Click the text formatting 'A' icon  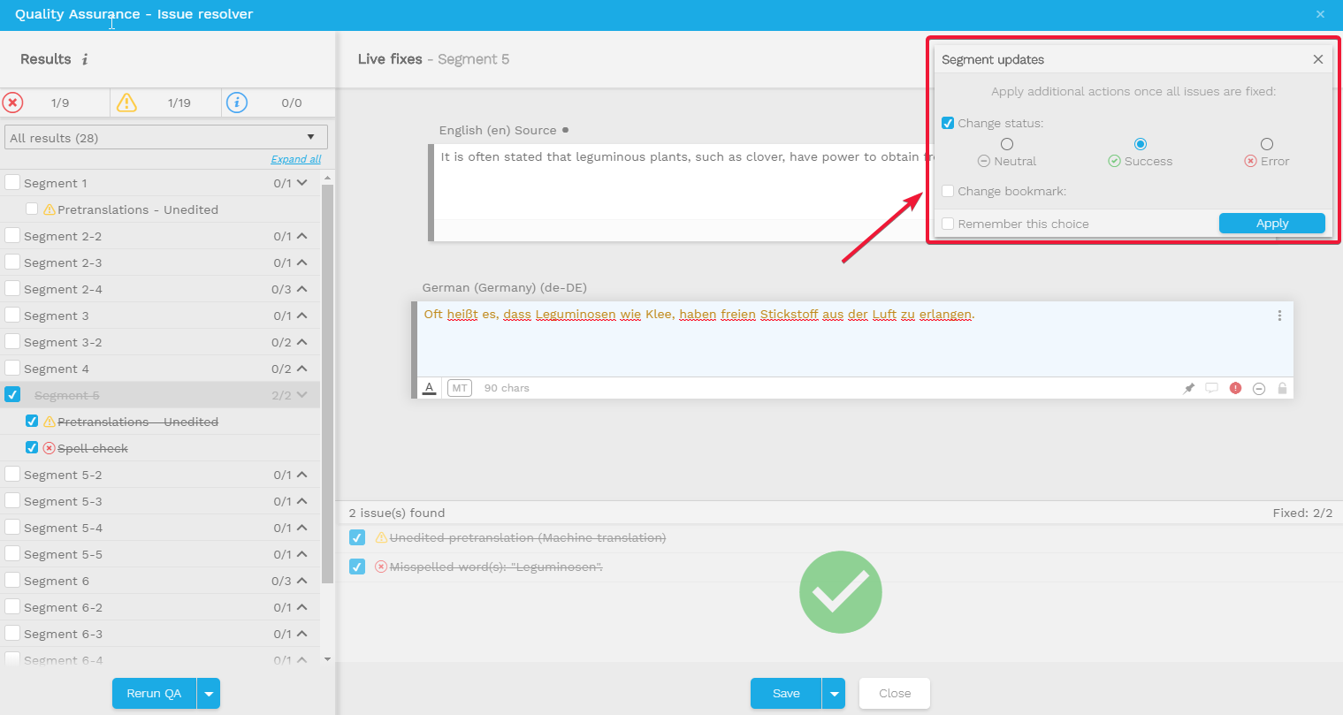[430, 388]
